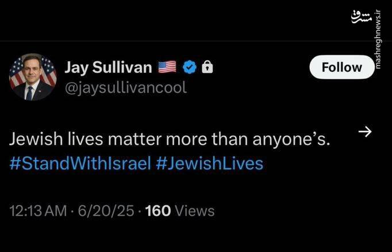Open the #StandWithIsrael hashtag
The height and width of the screenshot is (252, 392).
pyautogui.click(x=80, y=164)
